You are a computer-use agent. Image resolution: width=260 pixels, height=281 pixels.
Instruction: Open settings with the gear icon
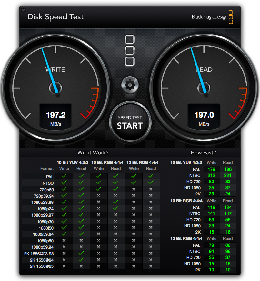pos(130,85)
